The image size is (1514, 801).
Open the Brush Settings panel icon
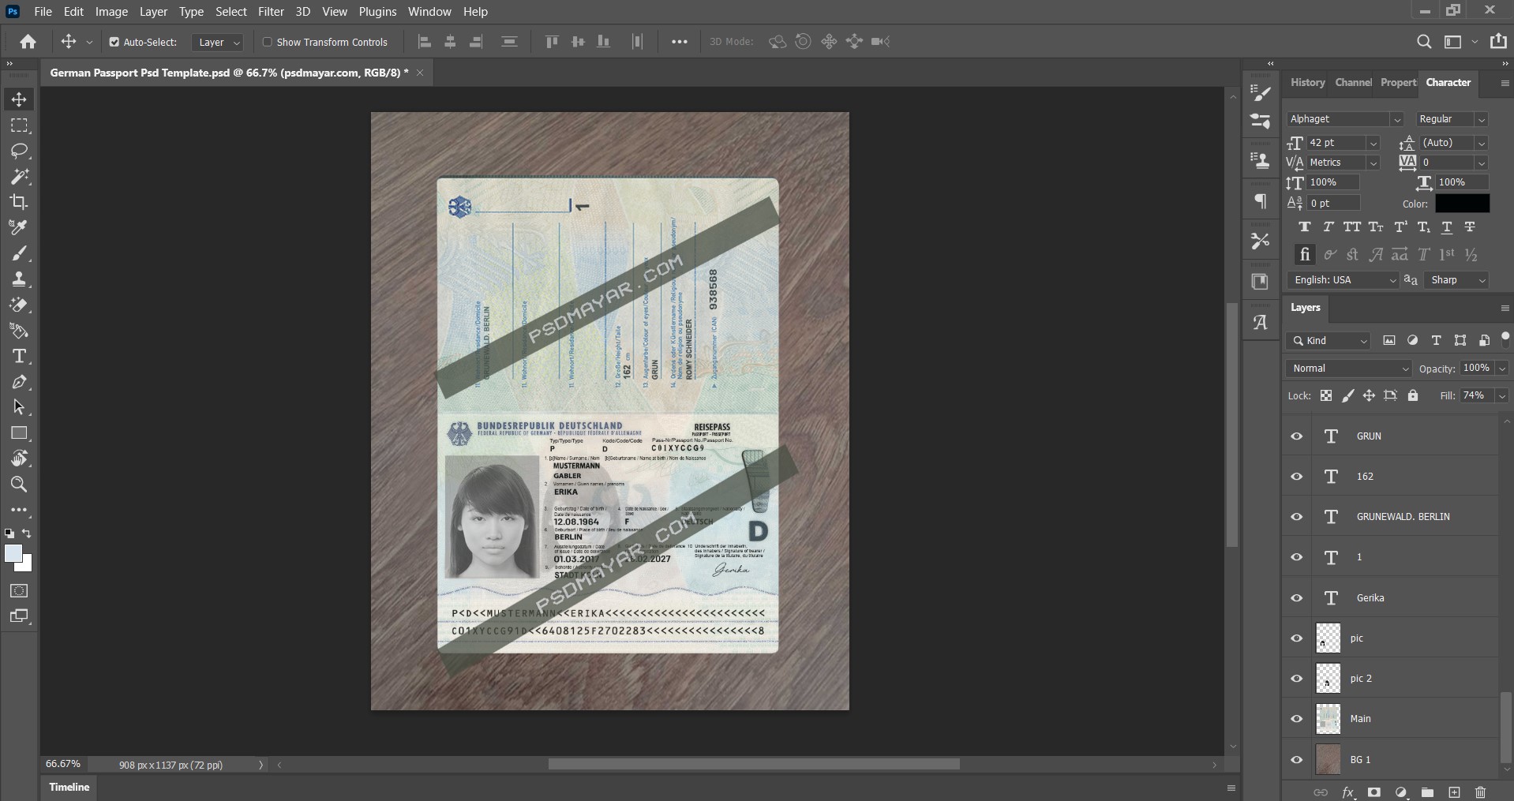point(1261,93)
